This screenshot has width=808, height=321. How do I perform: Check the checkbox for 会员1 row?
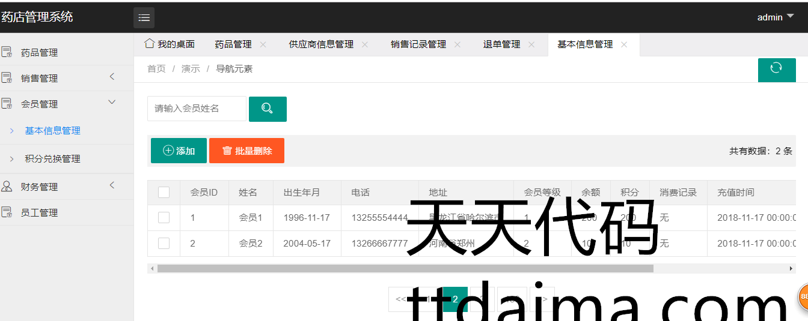(x=164, y=218)
